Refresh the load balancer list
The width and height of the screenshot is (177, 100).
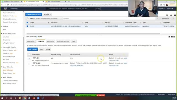(167, 15)
